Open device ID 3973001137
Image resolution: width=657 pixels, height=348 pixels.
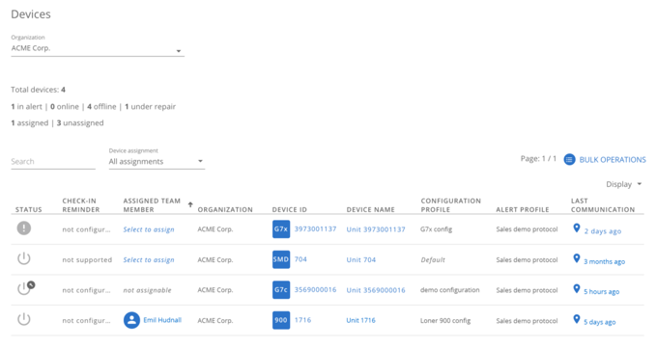pos(315,228)
